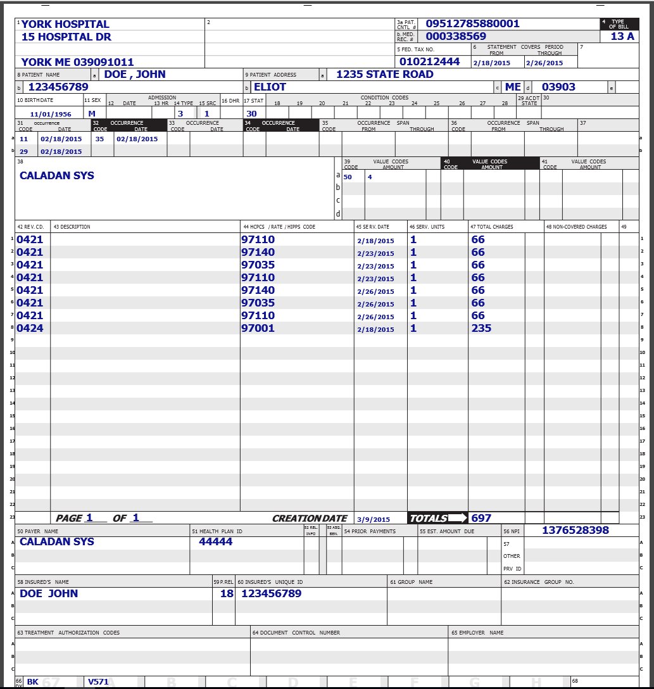Click the BK diagnosis qualifier

point(32,682)
